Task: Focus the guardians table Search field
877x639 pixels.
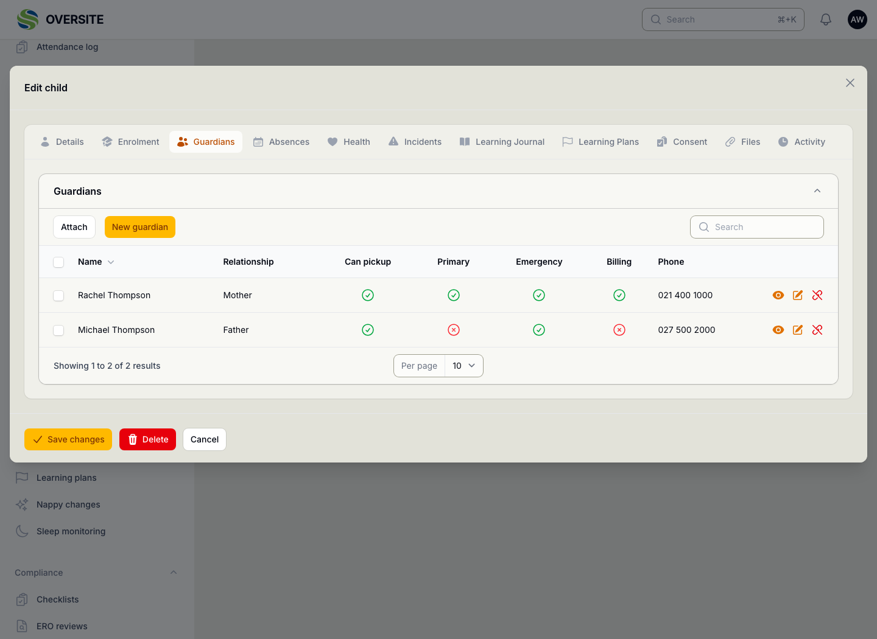Action: click(x=757, y=227)
